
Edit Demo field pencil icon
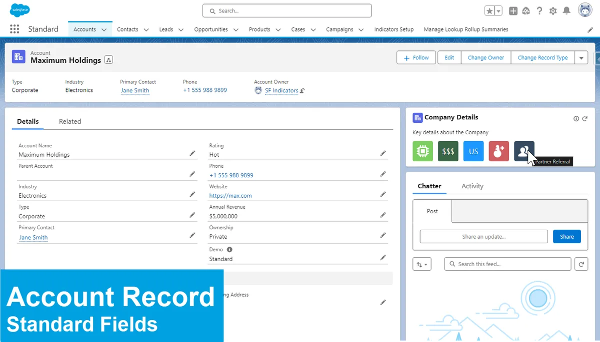pyautogui.click(x=382, y=258)
